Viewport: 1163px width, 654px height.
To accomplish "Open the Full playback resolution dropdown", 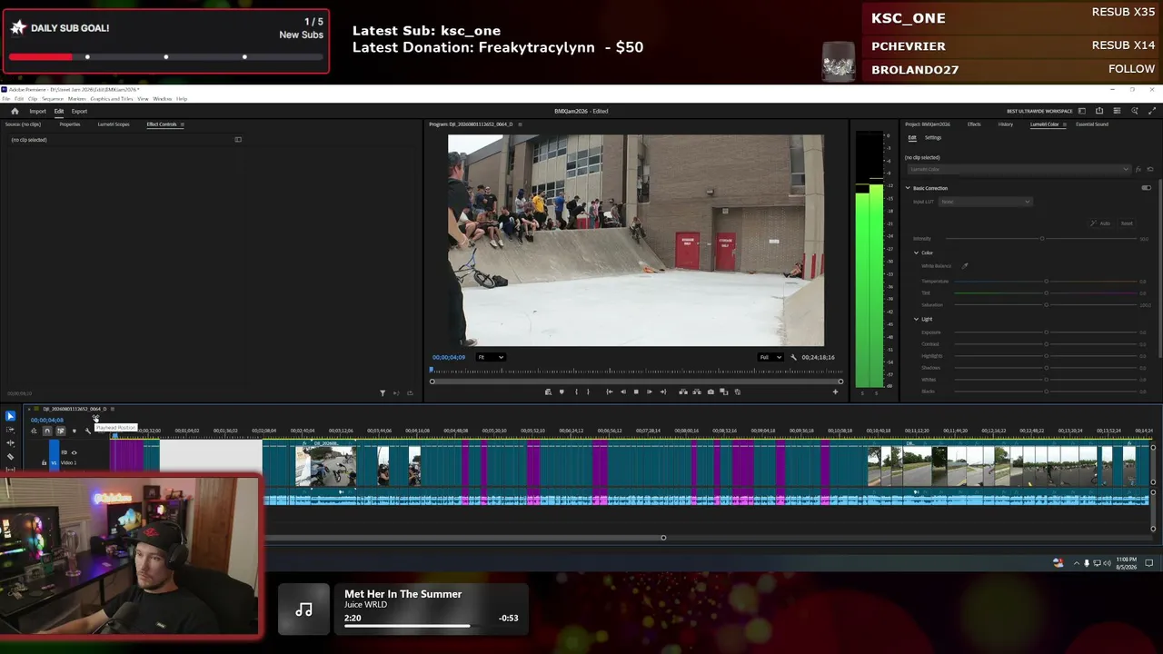I will coord(770,357).
